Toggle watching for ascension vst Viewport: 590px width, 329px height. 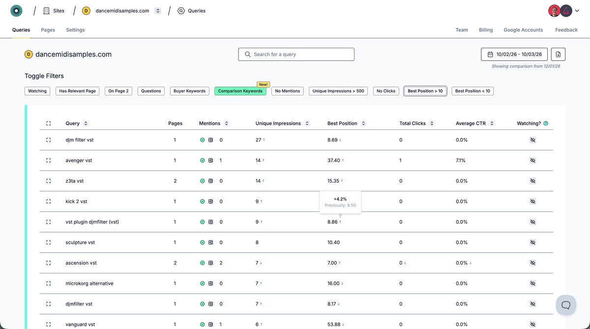[532, 263]
